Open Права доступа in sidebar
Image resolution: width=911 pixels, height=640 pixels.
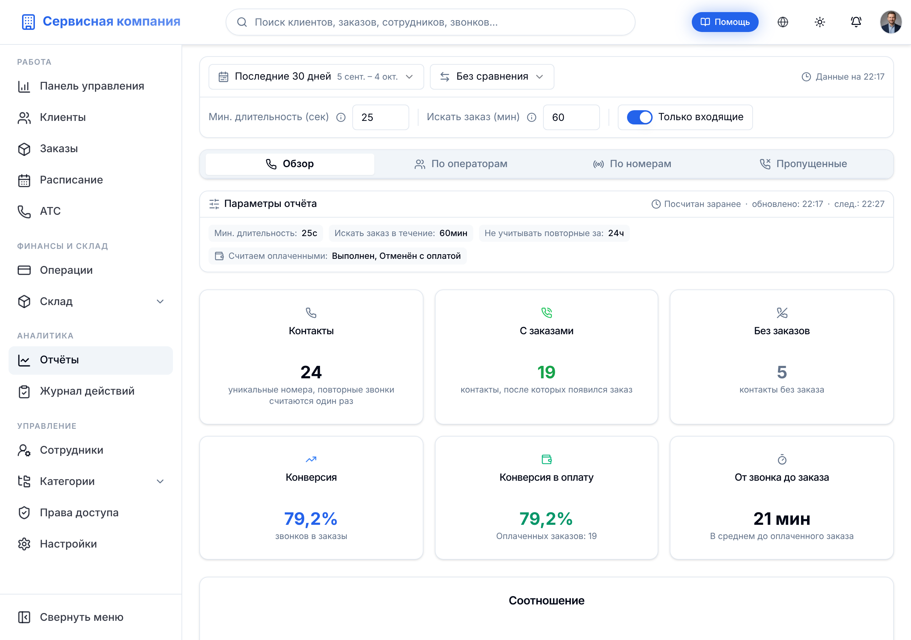coord(90,513)
